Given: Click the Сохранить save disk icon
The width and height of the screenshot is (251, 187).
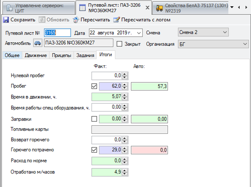Looking at the screenshot, I should (6, 20).
